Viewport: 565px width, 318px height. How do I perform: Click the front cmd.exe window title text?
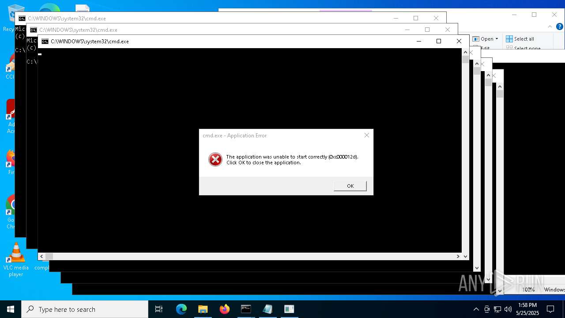(90, 42)
